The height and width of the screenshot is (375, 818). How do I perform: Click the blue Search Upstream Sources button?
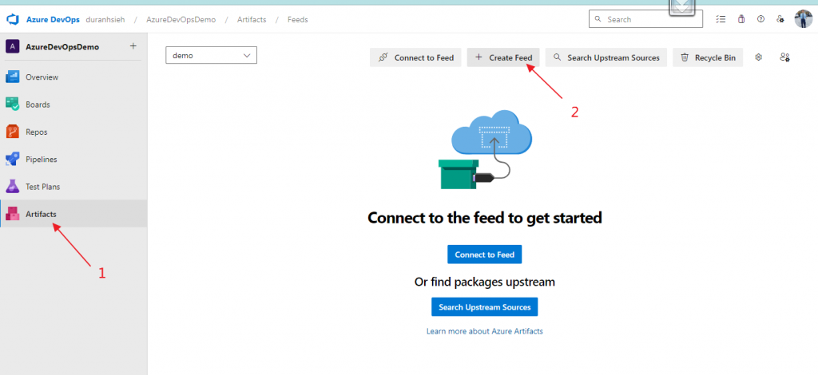coord(485,306)
